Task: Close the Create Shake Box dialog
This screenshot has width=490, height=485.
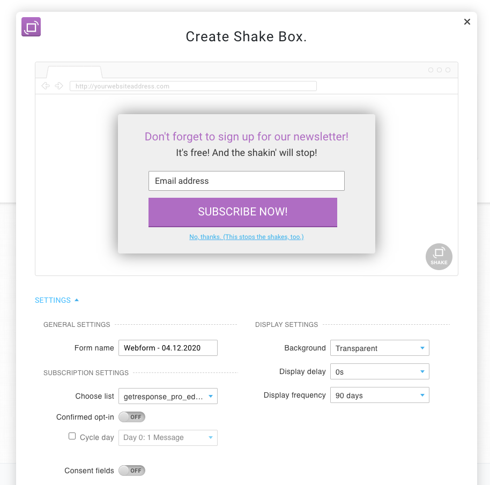Action: [467, 22]
